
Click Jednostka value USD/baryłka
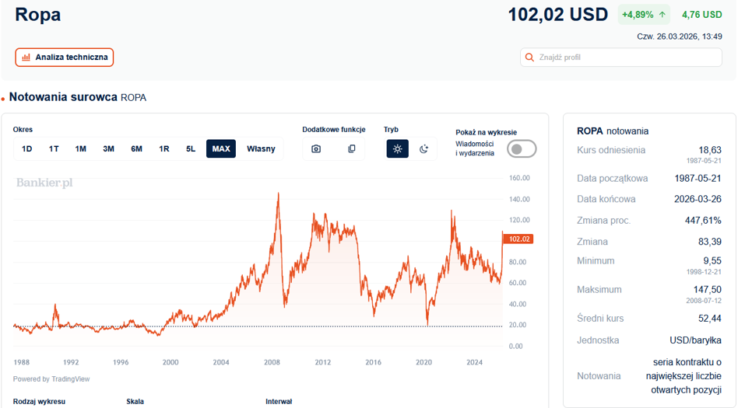pyautogui.click(x=695, y=340)
